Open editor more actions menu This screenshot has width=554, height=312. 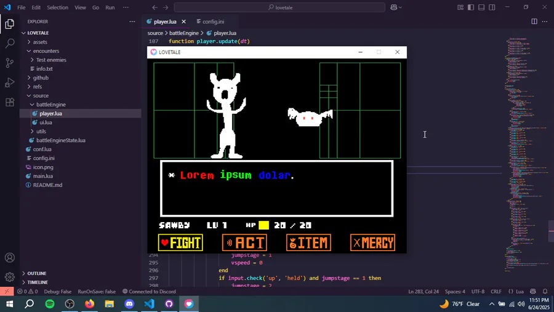[x=545, y=22]
